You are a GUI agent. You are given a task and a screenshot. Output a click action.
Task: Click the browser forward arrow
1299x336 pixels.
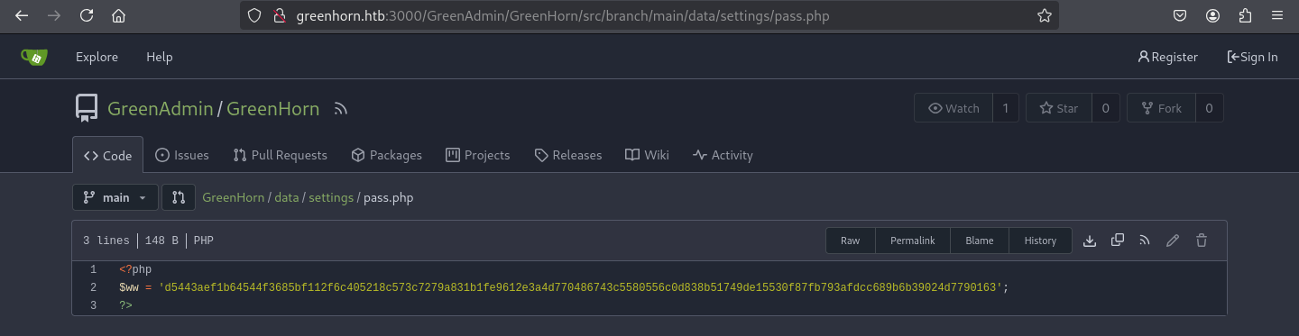pyautogui.click(x=54, y=15)
